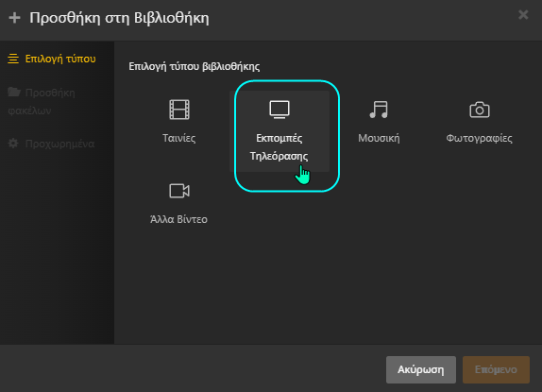Choose the TV monitor icon for Εκπομπές Τηλεόρασης
542x392 pixels.
[x=279, y=110]
